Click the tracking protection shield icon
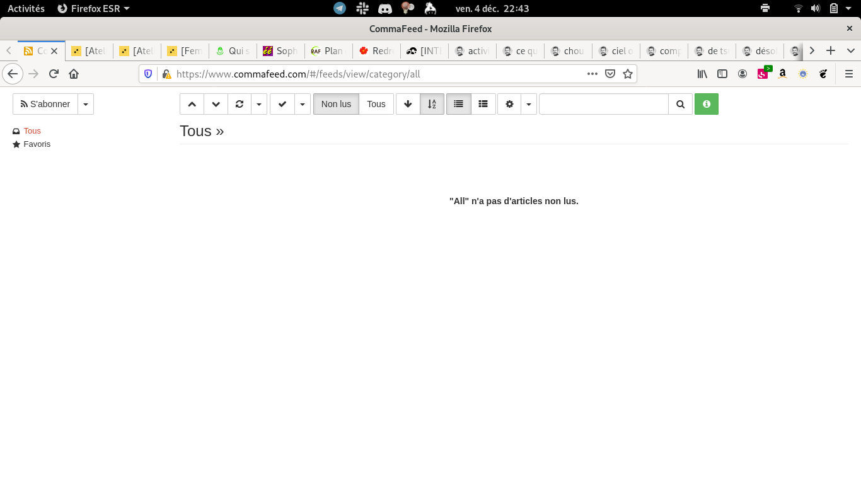This screenshot has width=861, height=484. tap(148, 74)
